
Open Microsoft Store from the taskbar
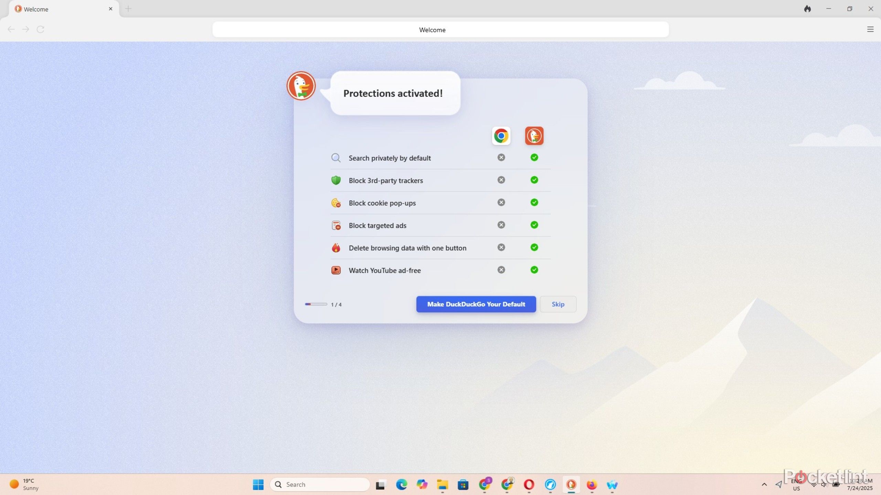[463, 484]
